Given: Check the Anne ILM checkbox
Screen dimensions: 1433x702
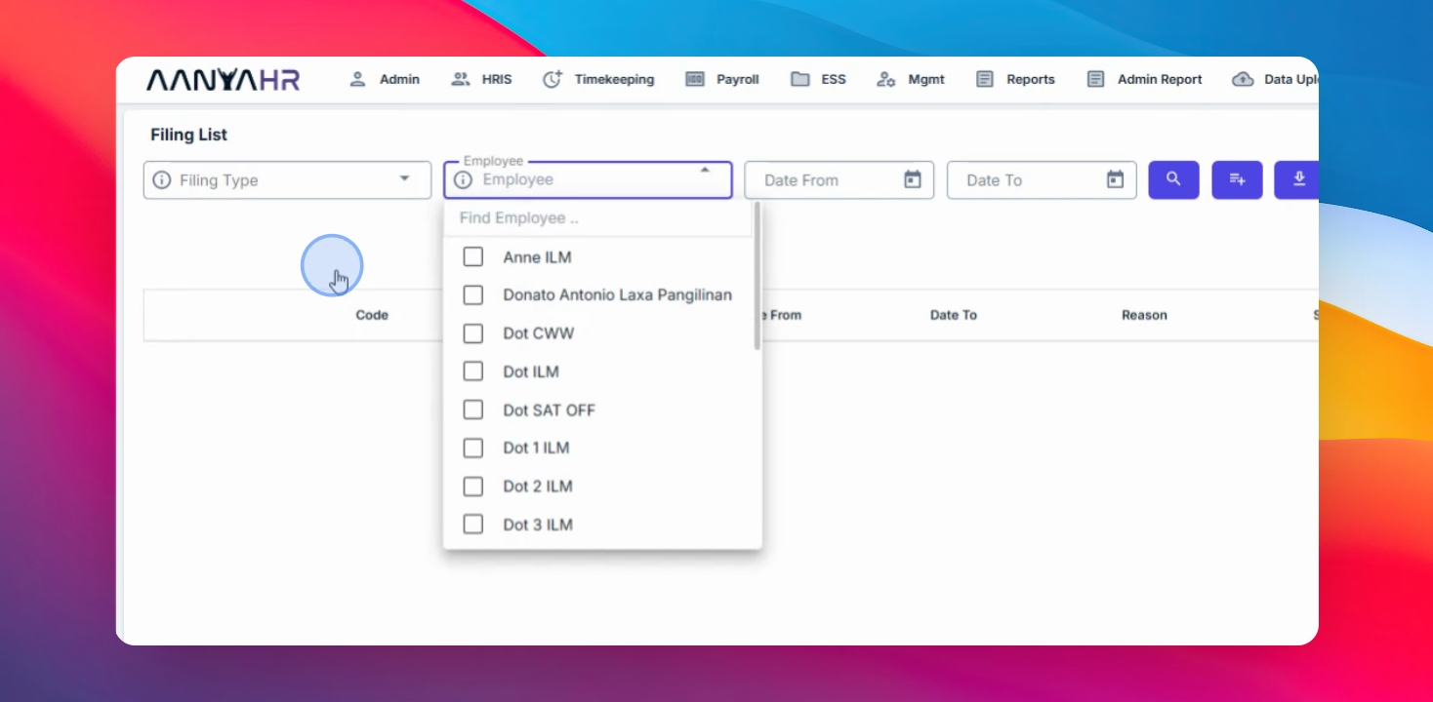Looking at the screenshot, I should click(473, 256).
